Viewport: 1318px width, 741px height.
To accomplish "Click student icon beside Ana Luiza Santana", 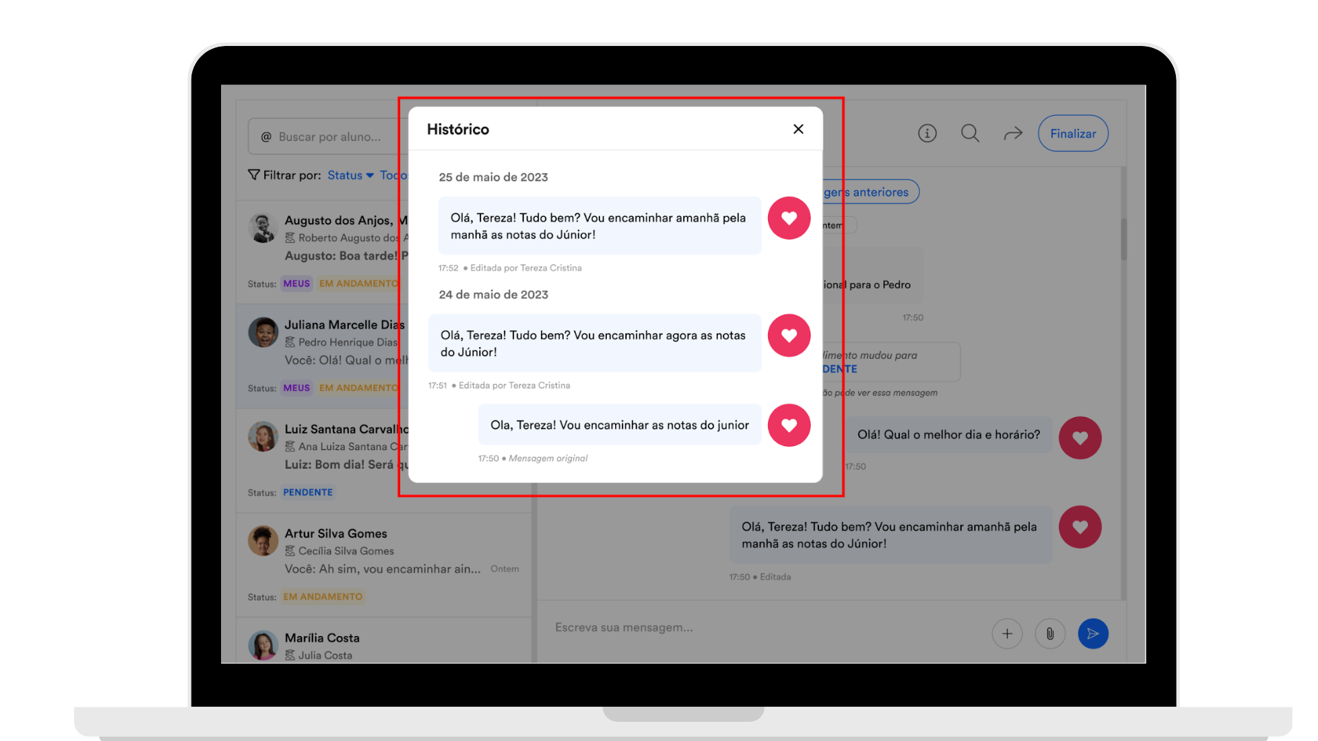I will click(290, 447).
